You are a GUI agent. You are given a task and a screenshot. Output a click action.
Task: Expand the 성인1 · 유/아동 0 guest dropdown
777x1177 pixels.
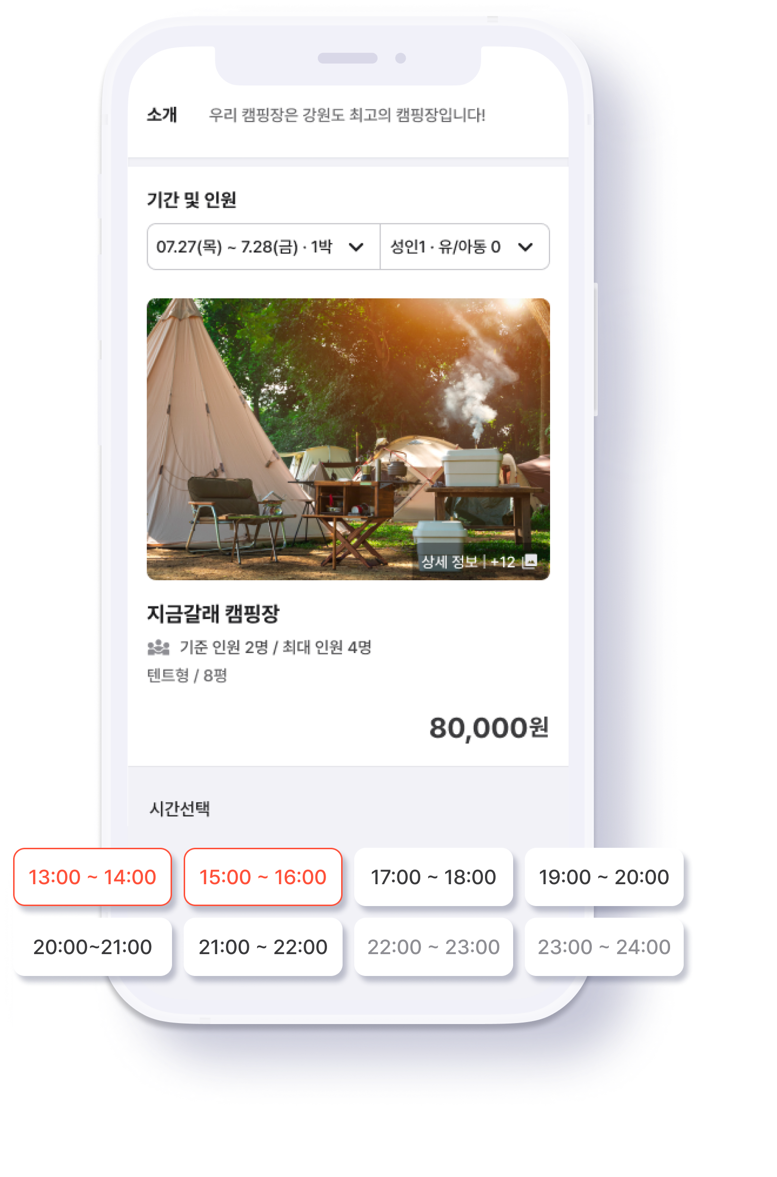tap(465, 247)
